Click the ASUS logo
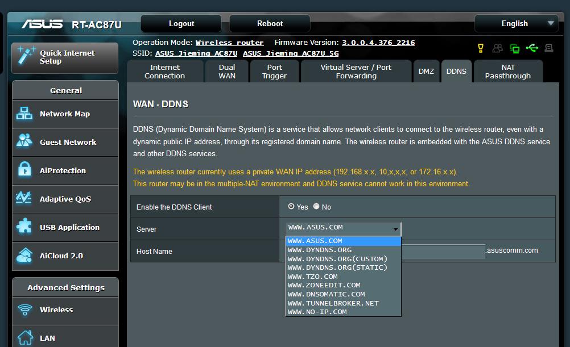 [42, 24]
